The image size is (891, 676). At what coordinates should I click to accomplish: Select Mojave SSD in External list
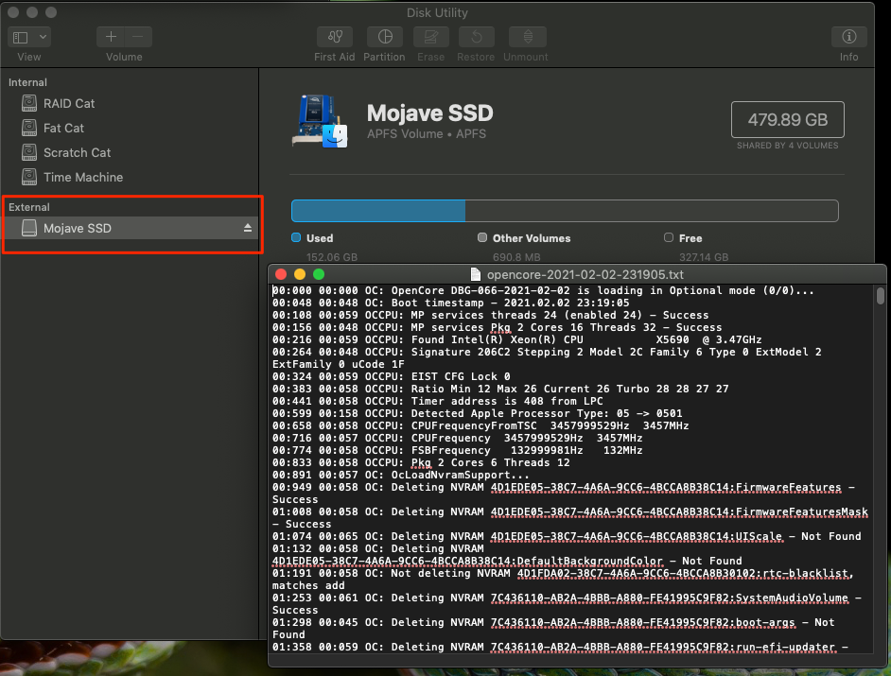click(130, 228)
